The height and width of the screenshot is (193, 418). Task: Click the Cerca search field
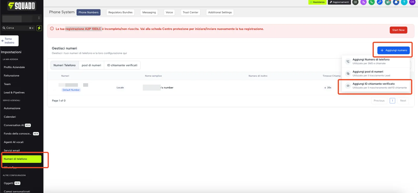[18, 28]
